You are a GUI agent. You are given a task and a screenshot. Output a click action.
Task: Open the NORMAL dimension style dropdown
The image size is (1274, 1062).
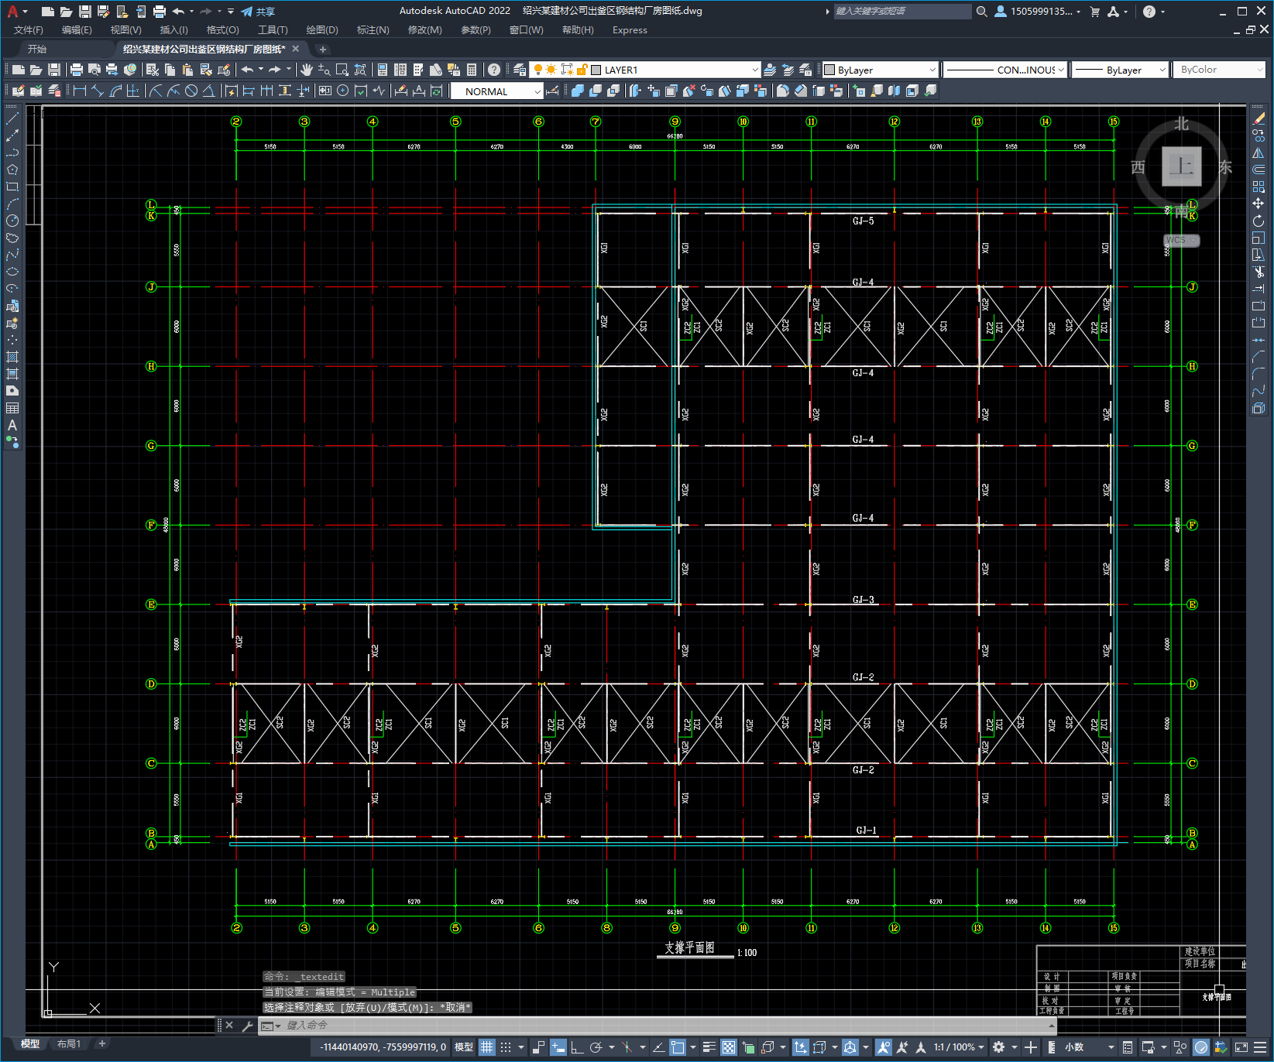pyautogui.click(x=537, y=91)
